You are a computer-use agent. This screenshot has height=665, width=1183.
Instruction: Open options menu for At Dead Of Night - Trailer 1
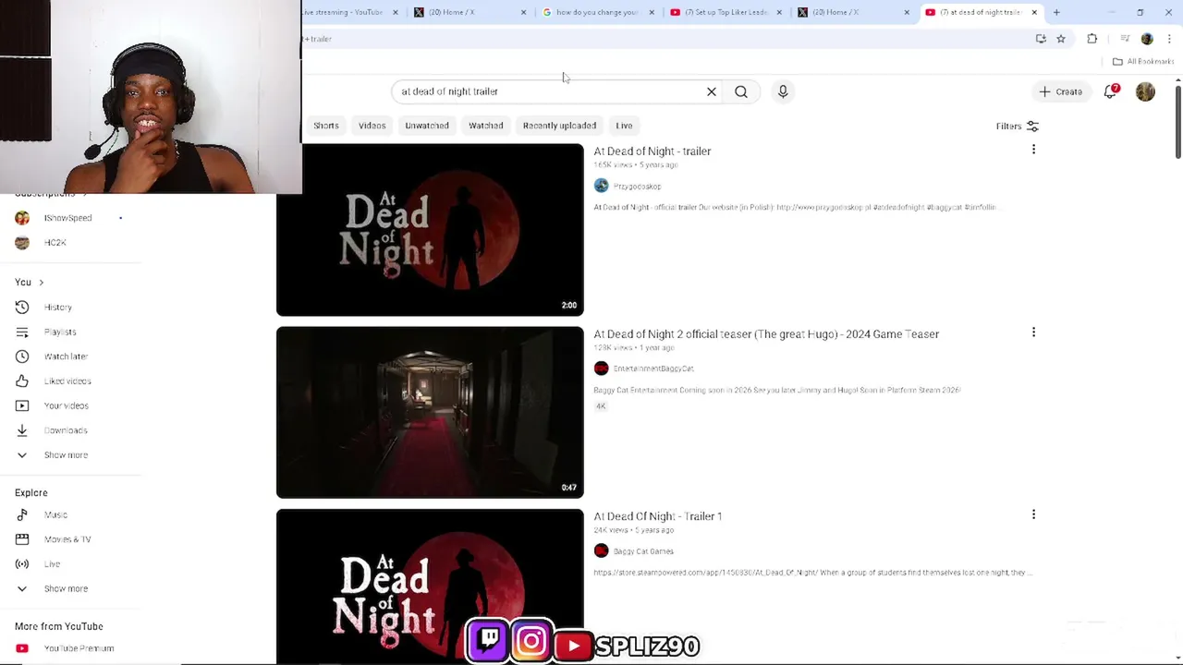[x=1033, y=514]
